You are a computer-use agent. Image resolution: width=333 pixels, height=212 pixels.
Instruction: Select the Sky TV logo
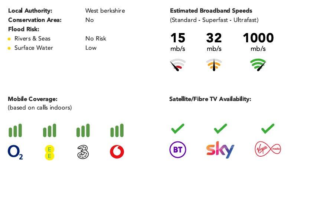click(x=220, y=150)
